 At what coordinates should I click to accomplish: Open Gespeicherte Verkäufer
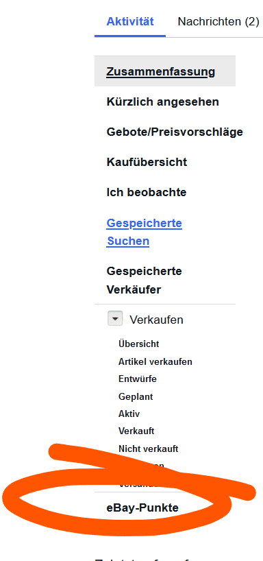point(144,280)
